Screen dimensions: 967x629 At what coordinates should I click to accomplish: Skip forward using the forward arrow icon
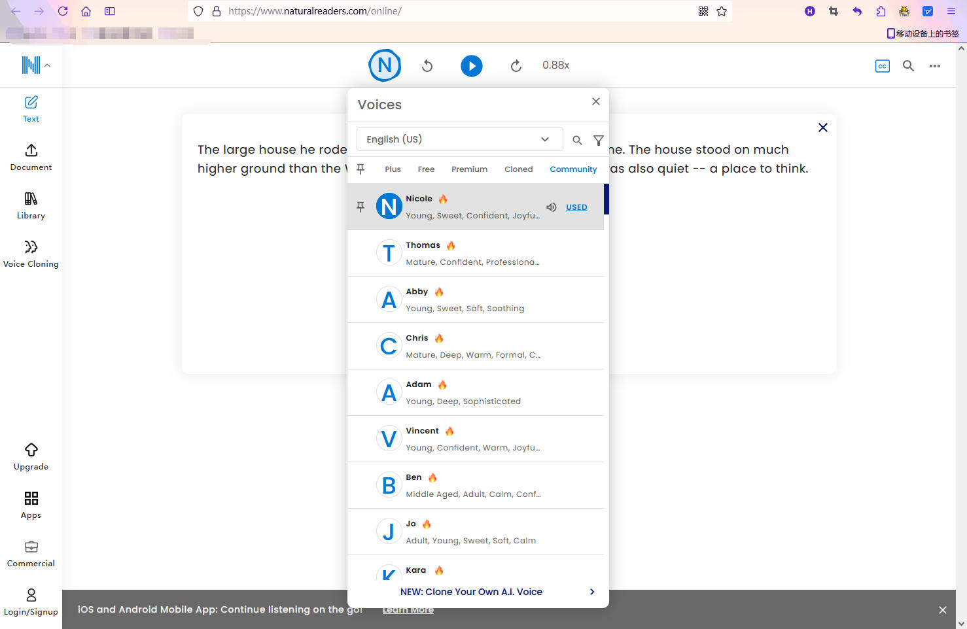516,65
